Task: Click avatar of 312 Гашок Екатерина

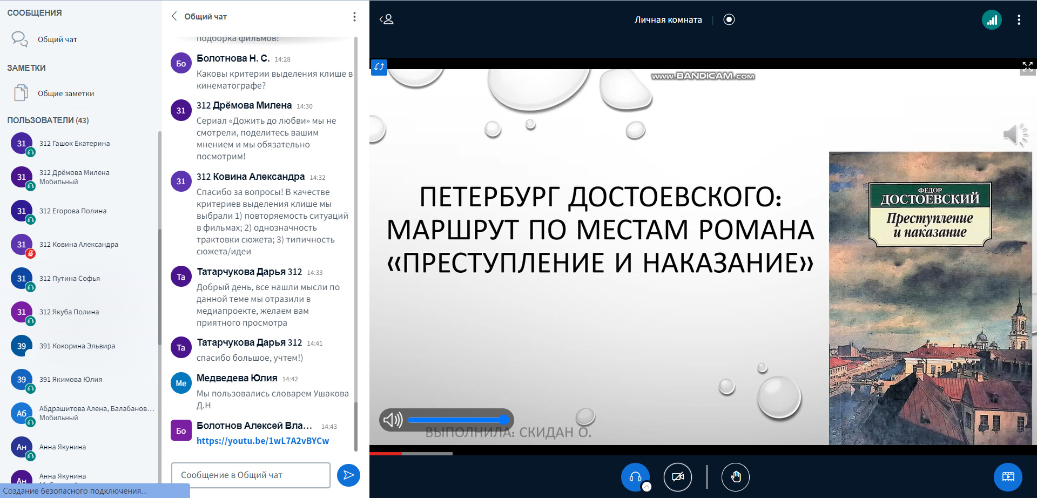Action: (x=22, y=144)
